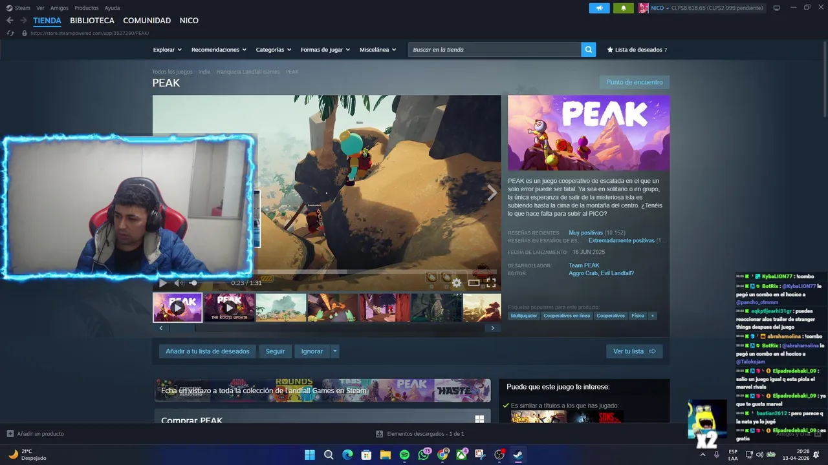Click Añadir a tu lista de deseados
This screenshot has height=465, width=828.
pyautogui.click(x=208, y=351)
